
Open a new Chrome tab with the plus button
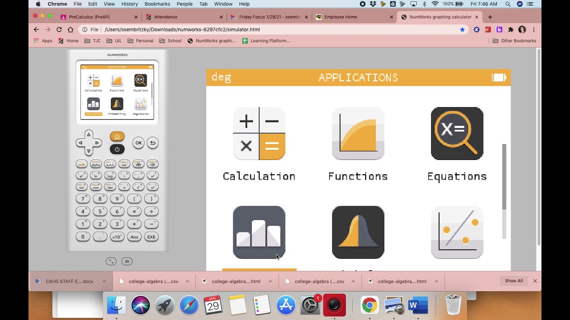(x=490, y=17)
